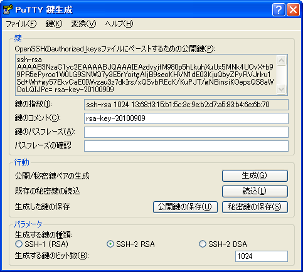Click 公開鍵の保存(U) button
The width and height of the screenshot is (303, 272).
[x=185, y=207]
